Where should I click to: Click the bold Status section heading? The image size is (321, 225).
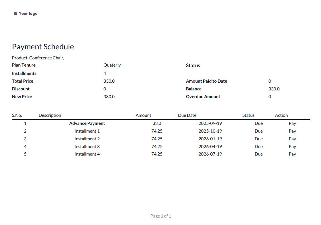click(x=193, y=65)
